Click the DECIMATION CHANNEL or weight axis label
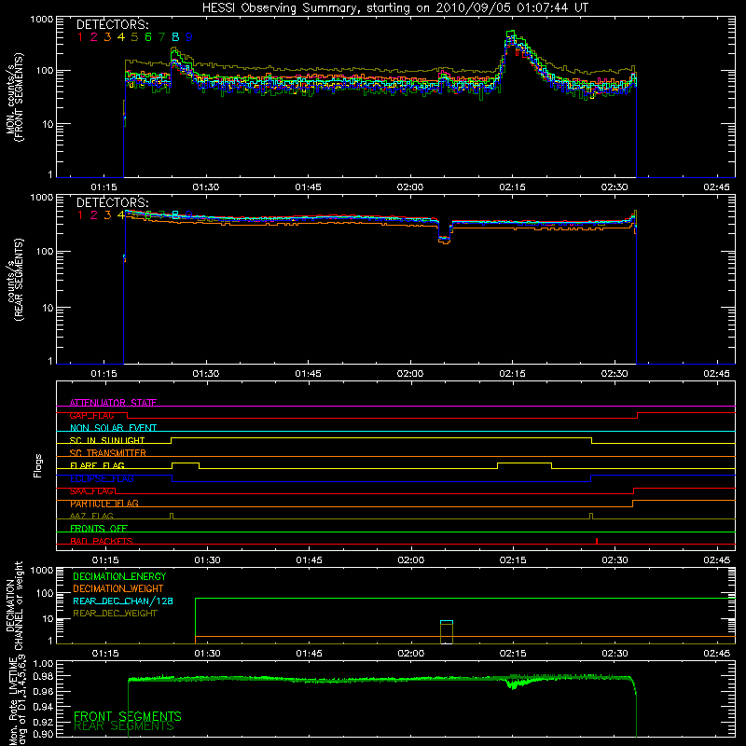The image size is (746, 746). [x=14, y=605]
